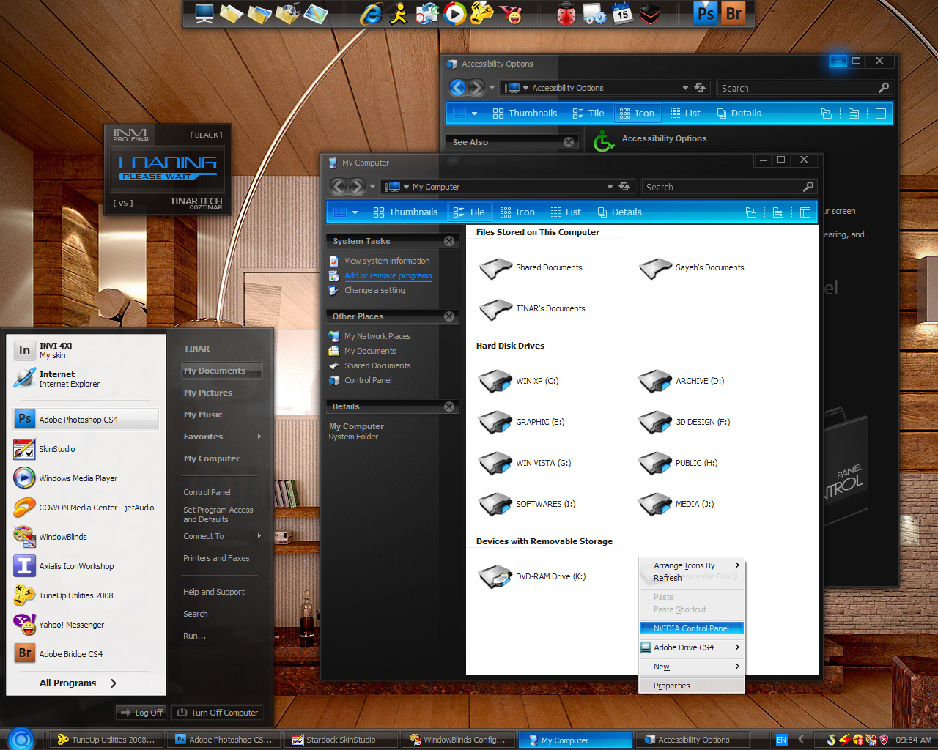Screen dimensions: 938x750
Task: Open Sayeh's Documents folder
Action: point(691,267)
